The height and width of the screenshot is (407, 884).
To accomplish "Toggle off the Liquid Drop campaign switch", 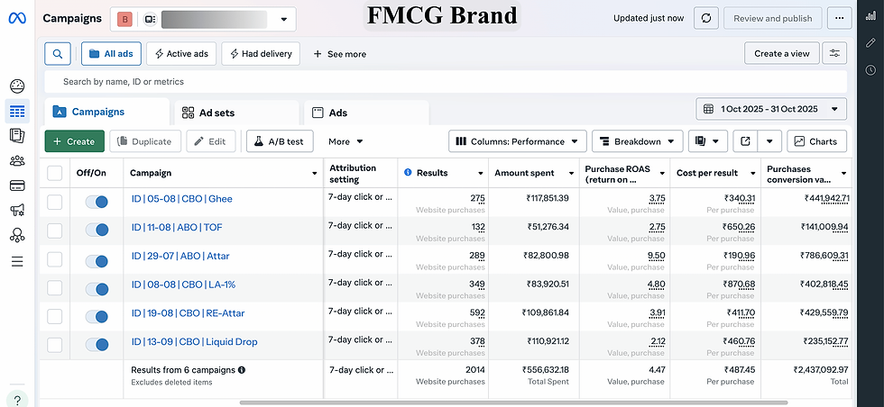I will coord(97,345).
